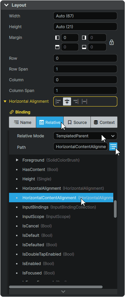Click the right margin icon
Image resolution: width=125 pixels, height=297 pixels.
84,38
